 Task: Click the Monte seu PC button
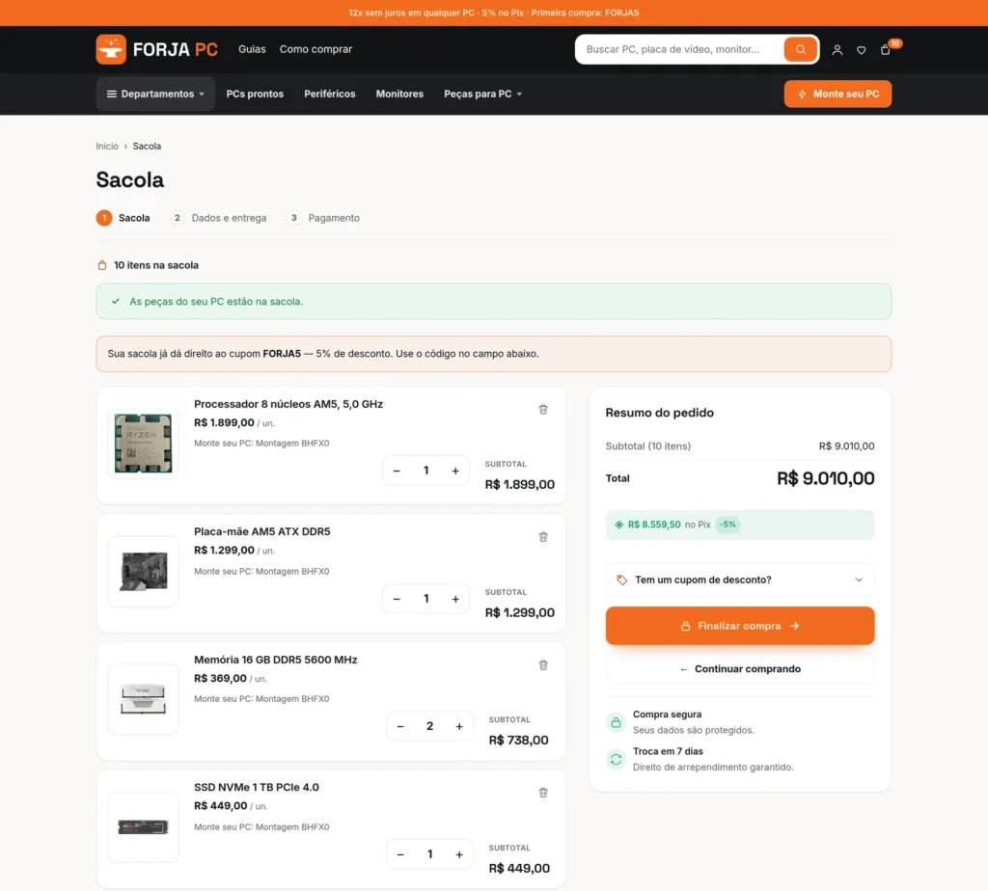[837, 94]
